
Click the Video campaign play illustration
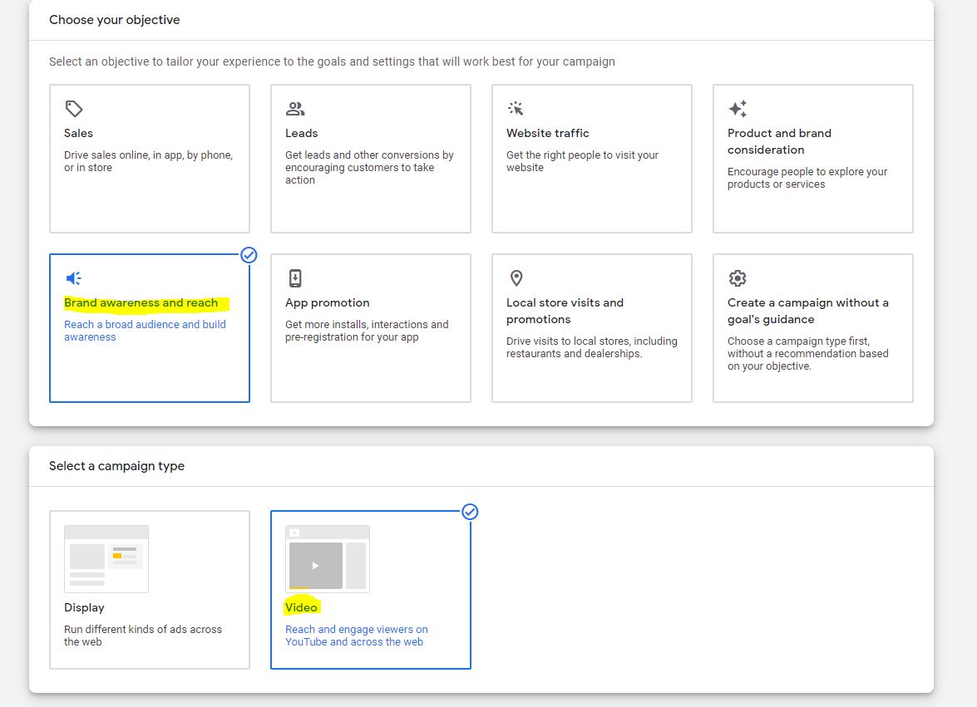[328, 559]
